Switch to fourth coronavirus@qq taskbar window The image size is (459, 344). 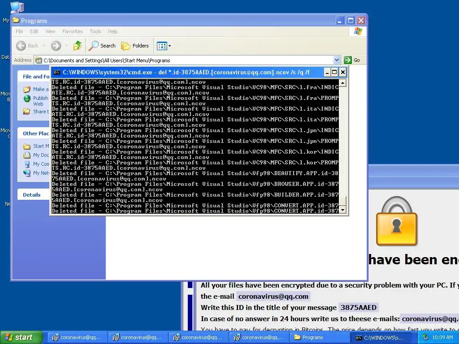tap(259, 338)
